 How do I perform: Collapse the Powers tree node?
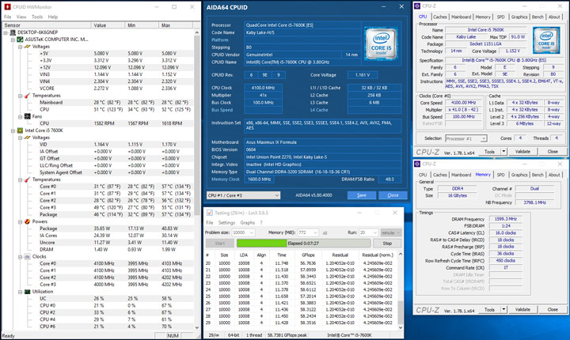21,221
